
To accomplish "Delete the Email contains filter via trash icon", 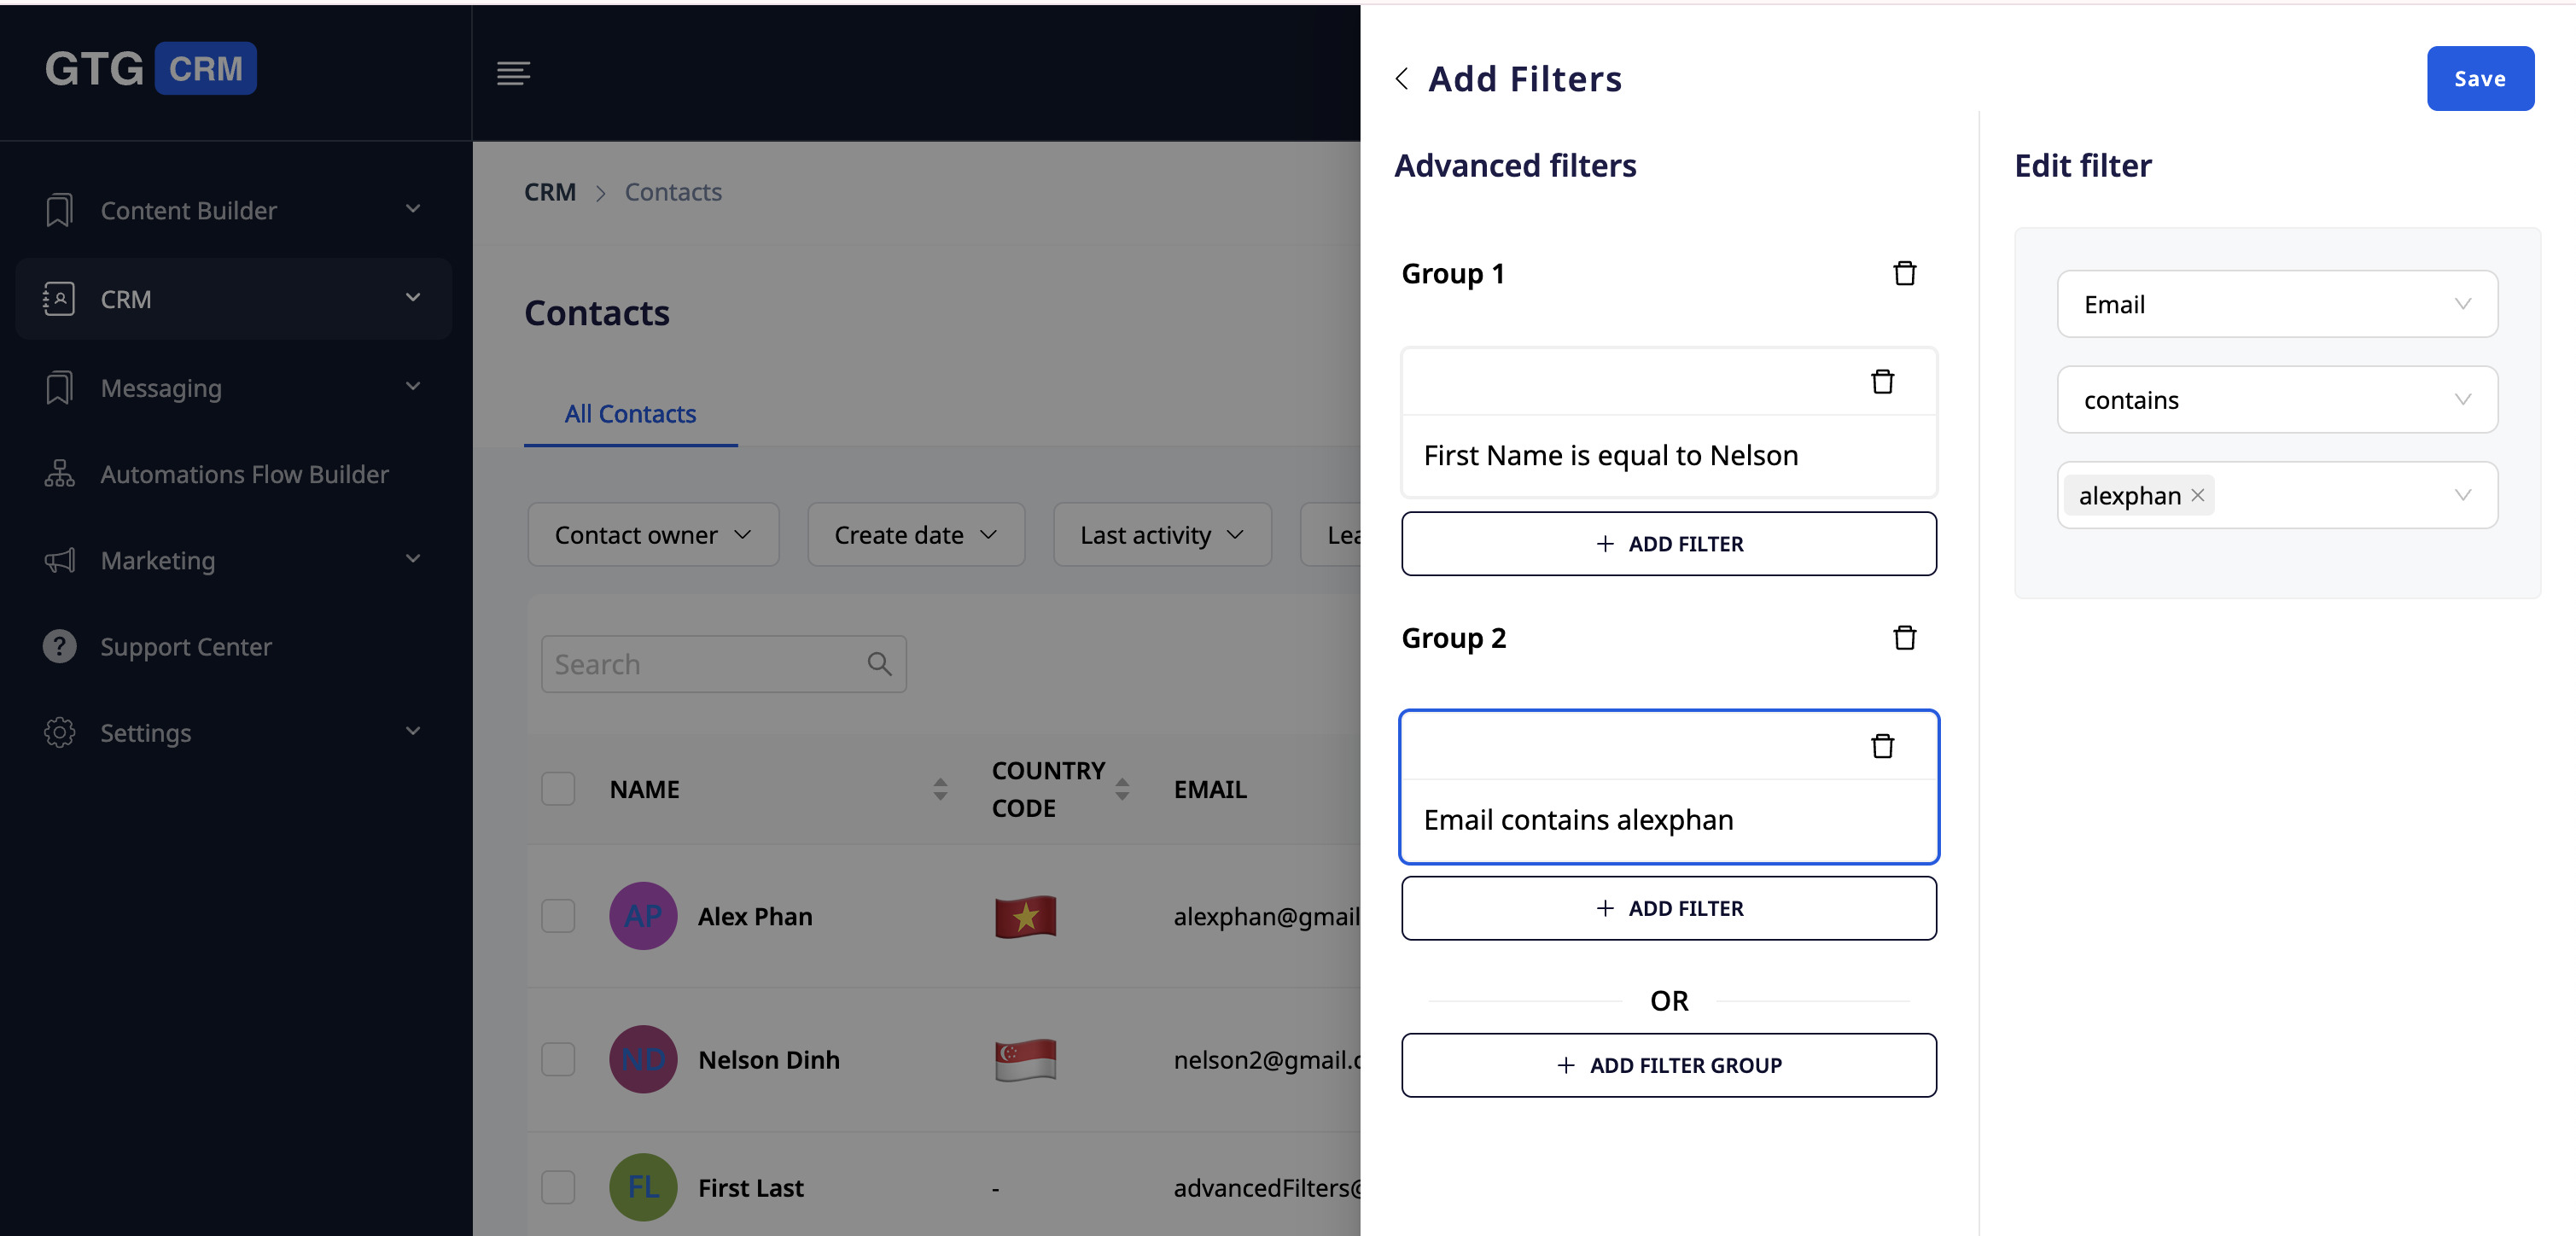I will tap(1882, 745).
